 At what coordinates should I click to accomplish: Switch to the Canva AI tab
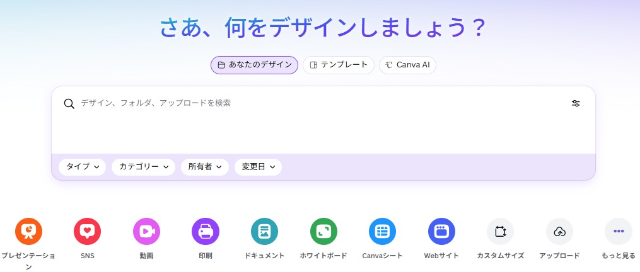tap(407, 65)
